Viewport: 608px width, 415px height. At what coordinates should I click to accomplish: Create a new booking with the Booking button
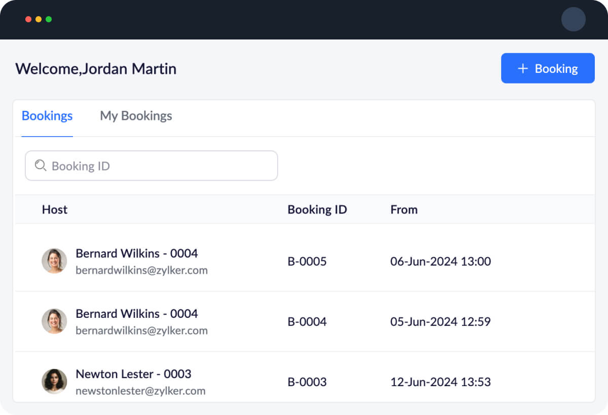pyautogui.click(x=547, y=68)
